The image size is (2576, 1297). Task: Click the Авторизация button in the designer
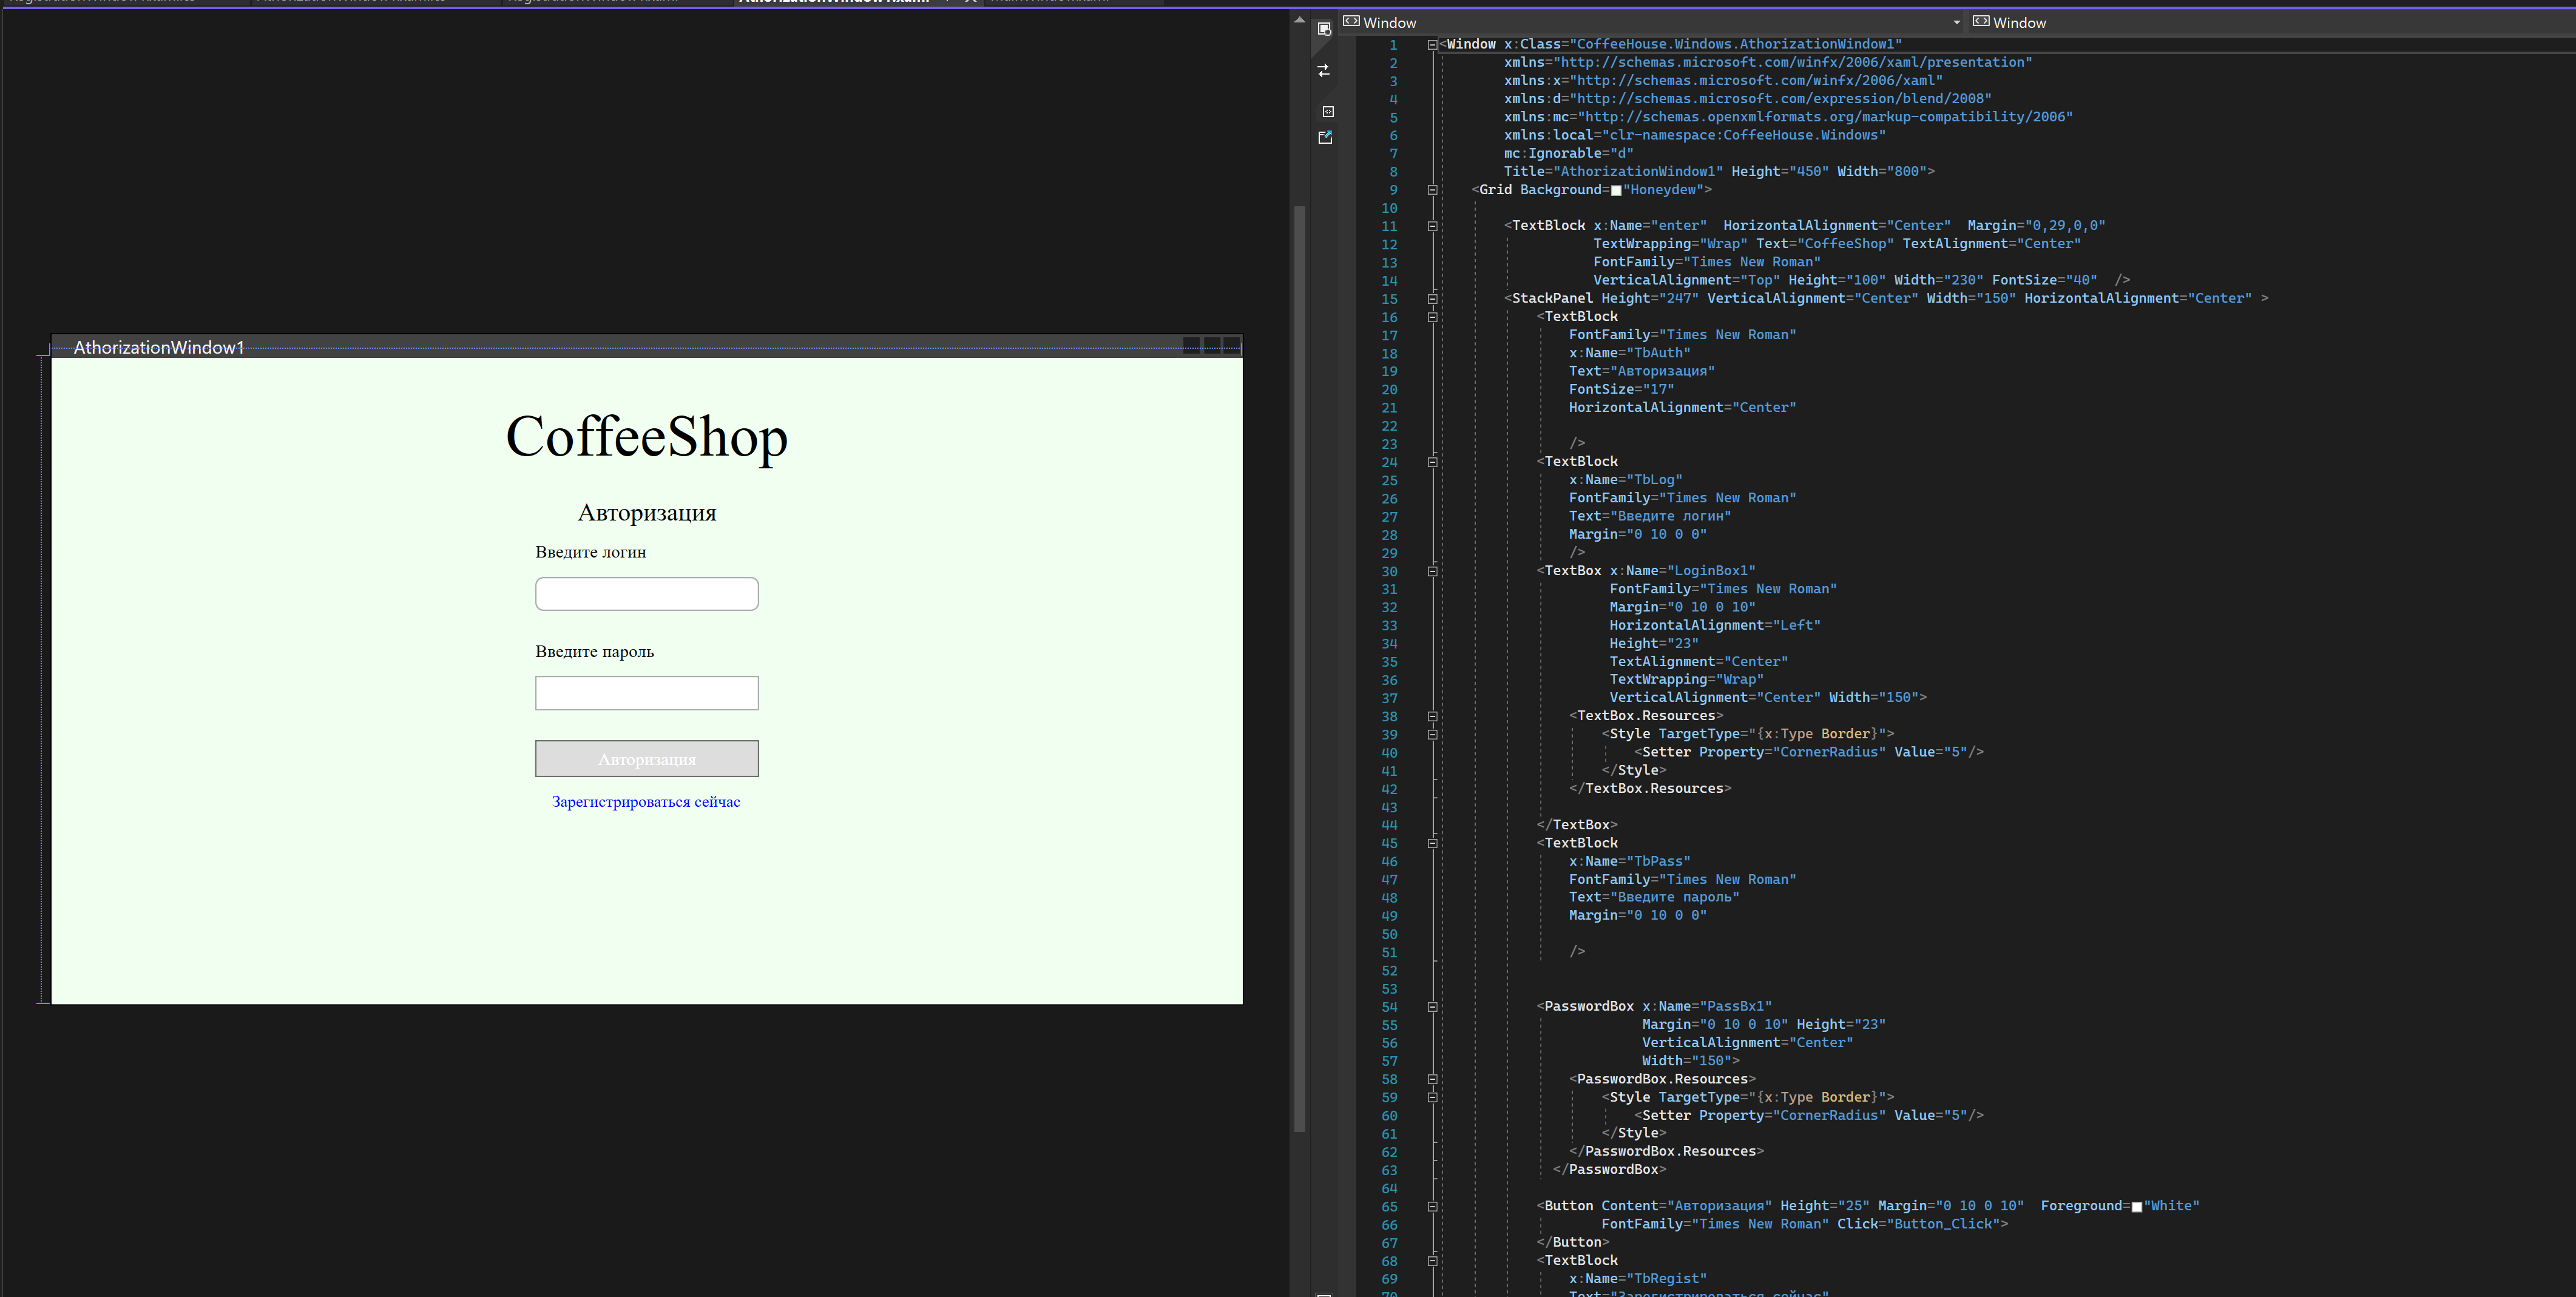[x=647, y=758]
